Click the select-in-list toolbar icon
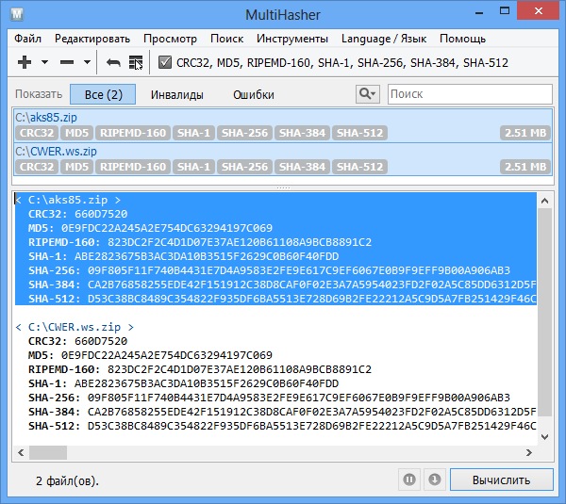The height and width of the screenshot is (504, 566). click(x=136, y=62)
